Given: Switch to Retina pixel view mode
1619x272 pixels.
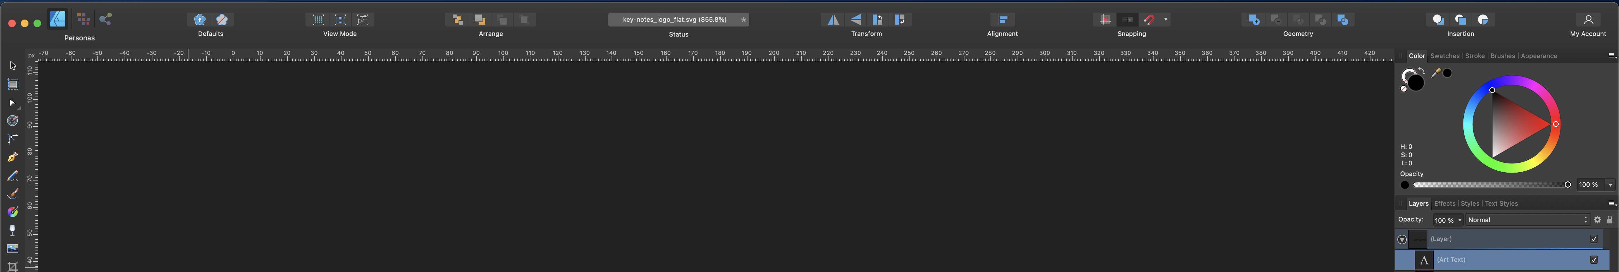Looking at the screenshot, I should (340, 20).
